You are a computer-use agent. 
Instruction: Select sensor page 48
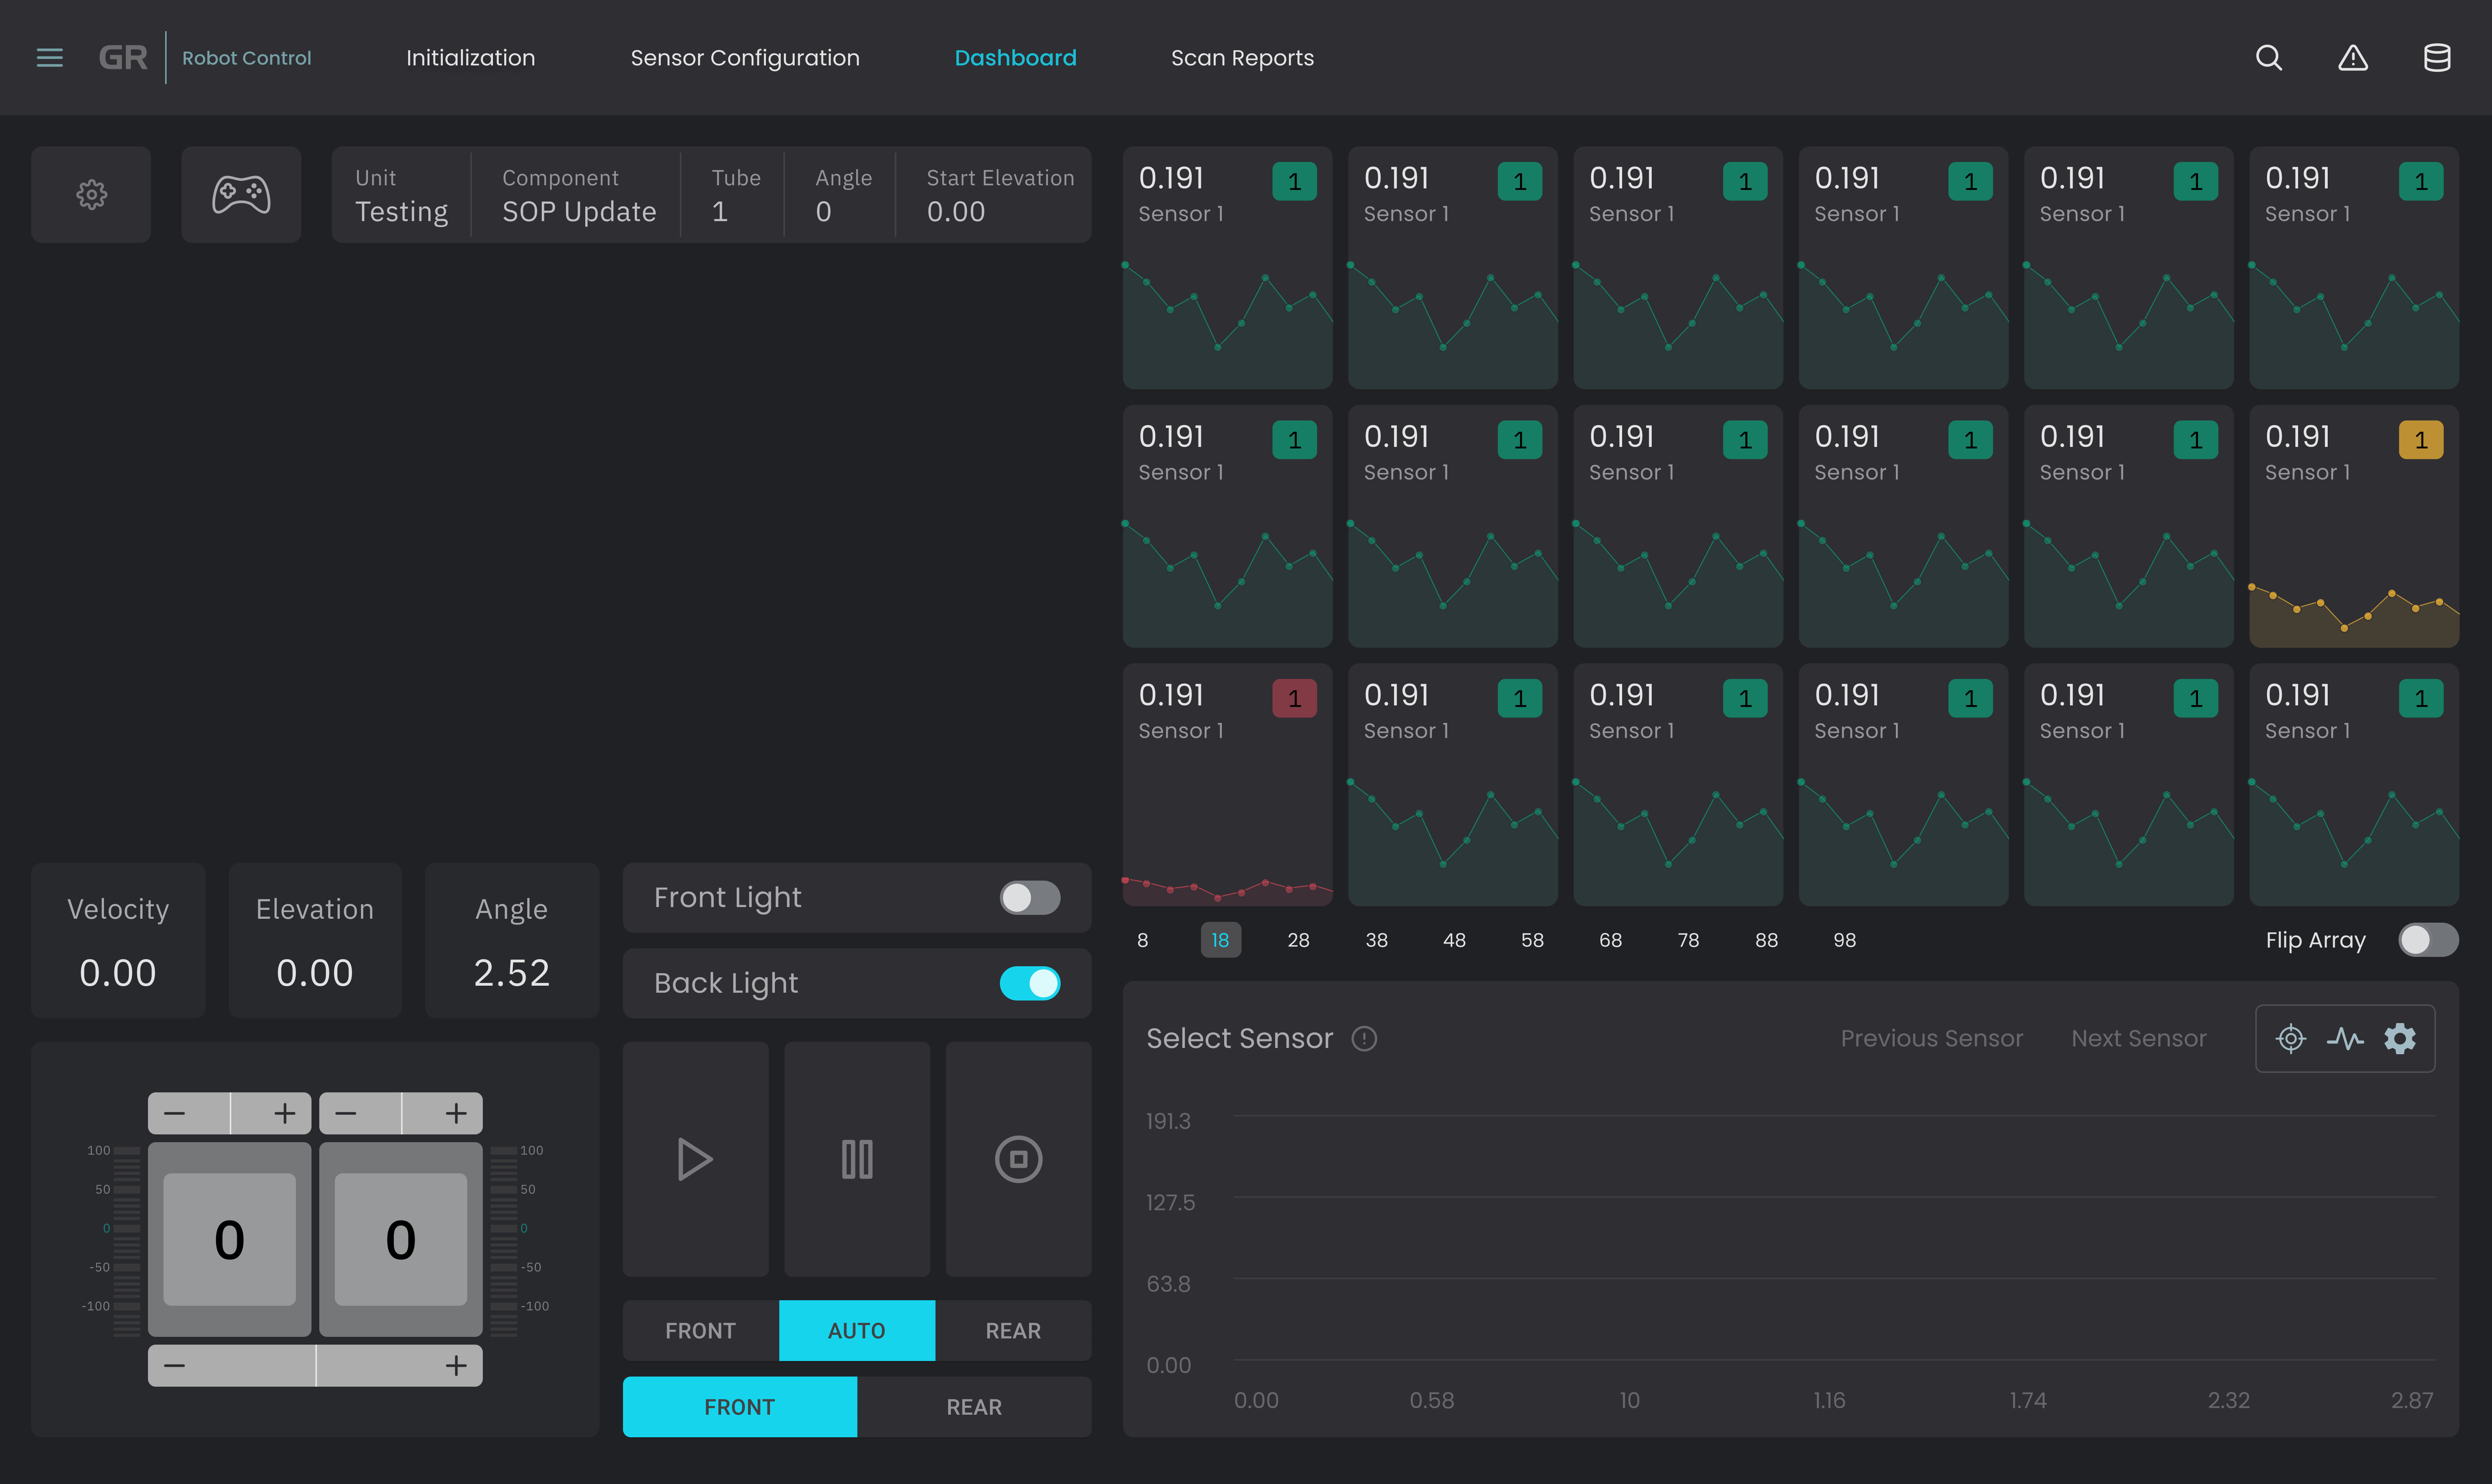[x=1454, y=940]
